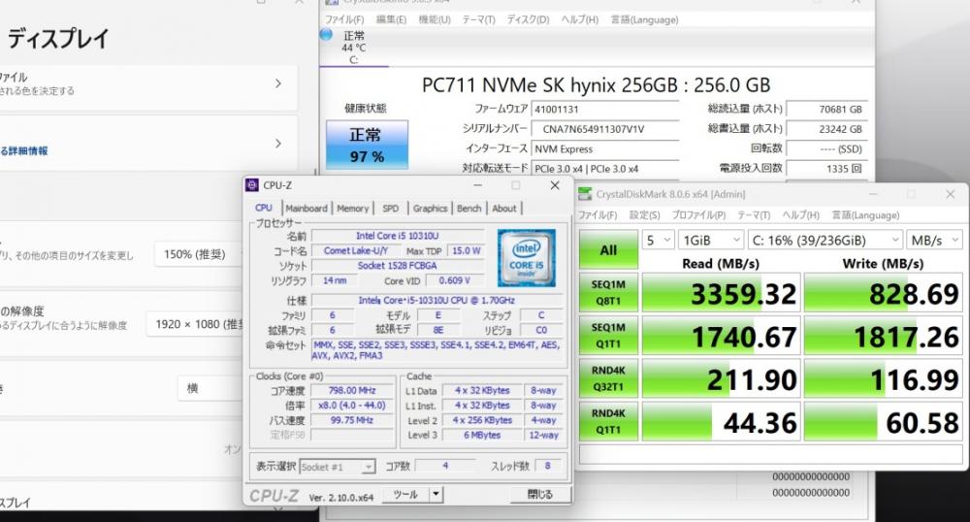The width and height of the screenshot is (970, 522).
Task: Open the Mainboard tab in CPU-Z
Action: tap(307, 209)
